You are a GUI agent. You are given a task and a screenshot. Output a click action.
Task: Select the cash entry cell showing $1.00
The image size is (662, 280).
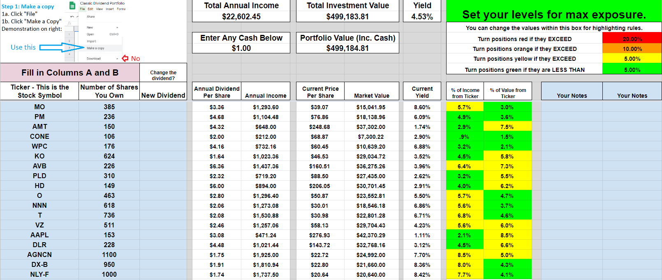(x=241, y=48)
